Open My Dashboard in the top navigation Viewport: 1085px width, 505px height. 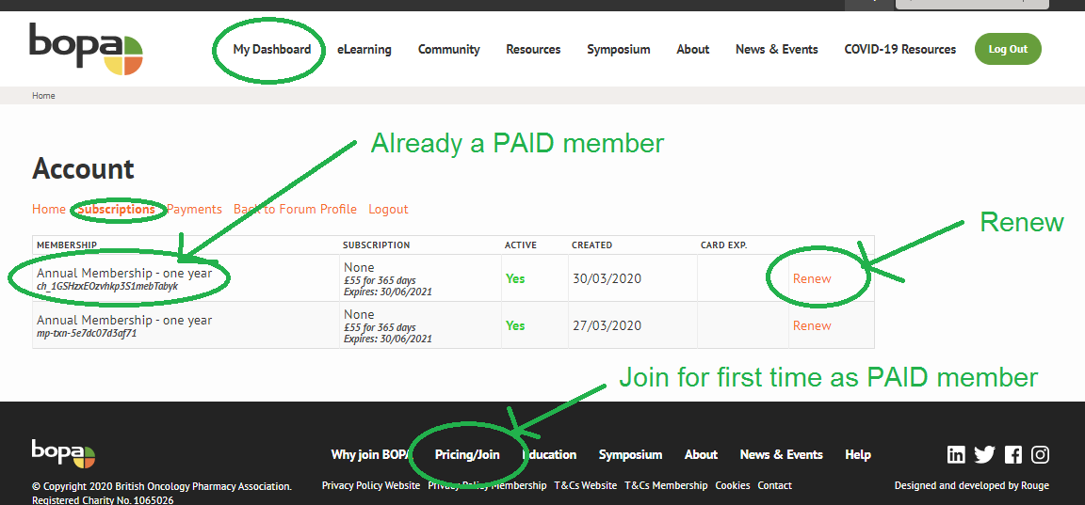click(272, 49)
